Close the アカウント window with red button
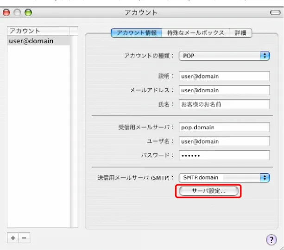This screenshot has width=284, height=250. (6, 13)
